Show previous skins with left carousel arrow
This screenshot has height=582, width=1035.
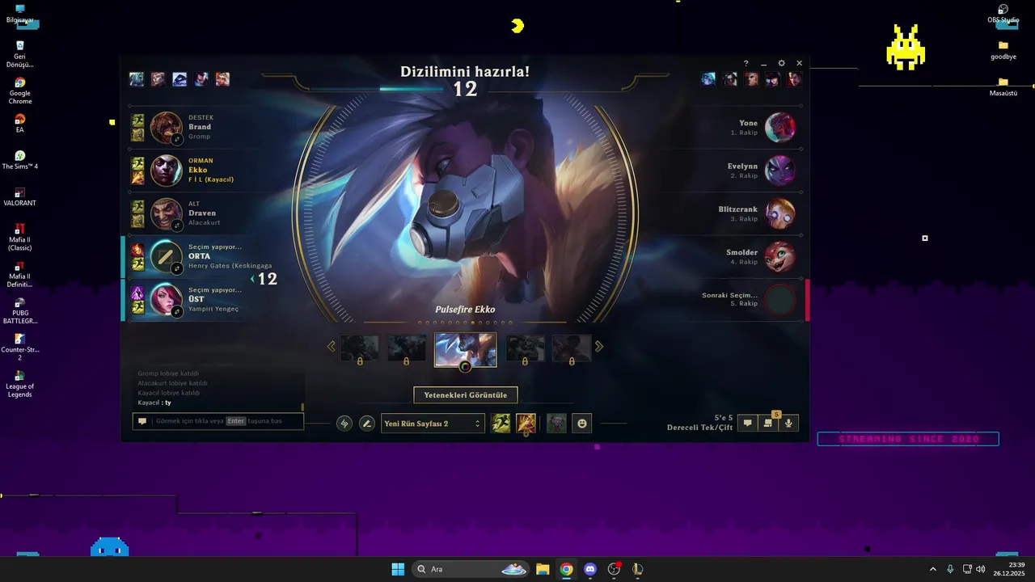pyautogui.click(x=331, y=347)
